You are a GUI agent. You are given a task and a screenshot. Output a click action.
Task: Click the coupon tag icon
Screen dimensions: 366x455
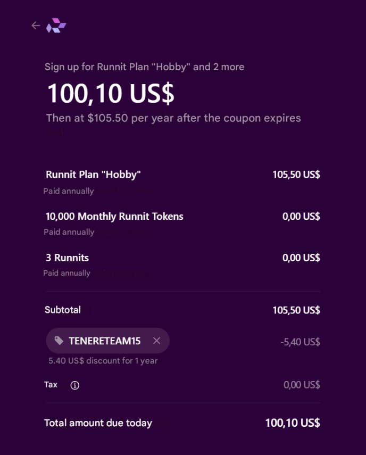(x=59, y=341)
